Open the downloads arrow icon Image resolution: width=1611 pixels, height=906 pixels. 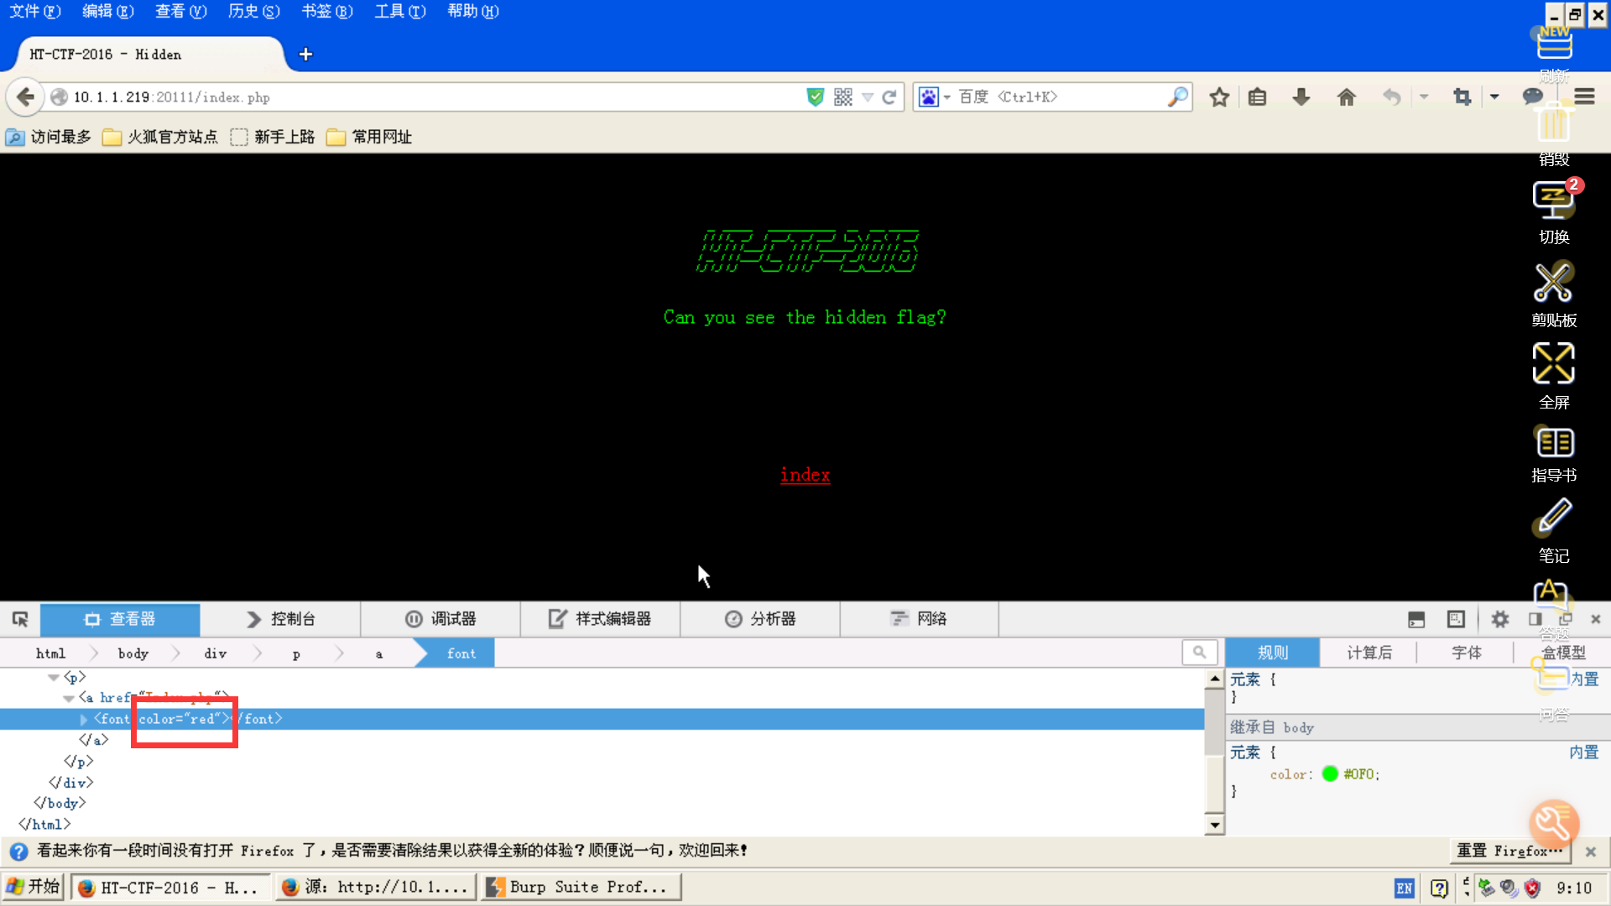1301,97
